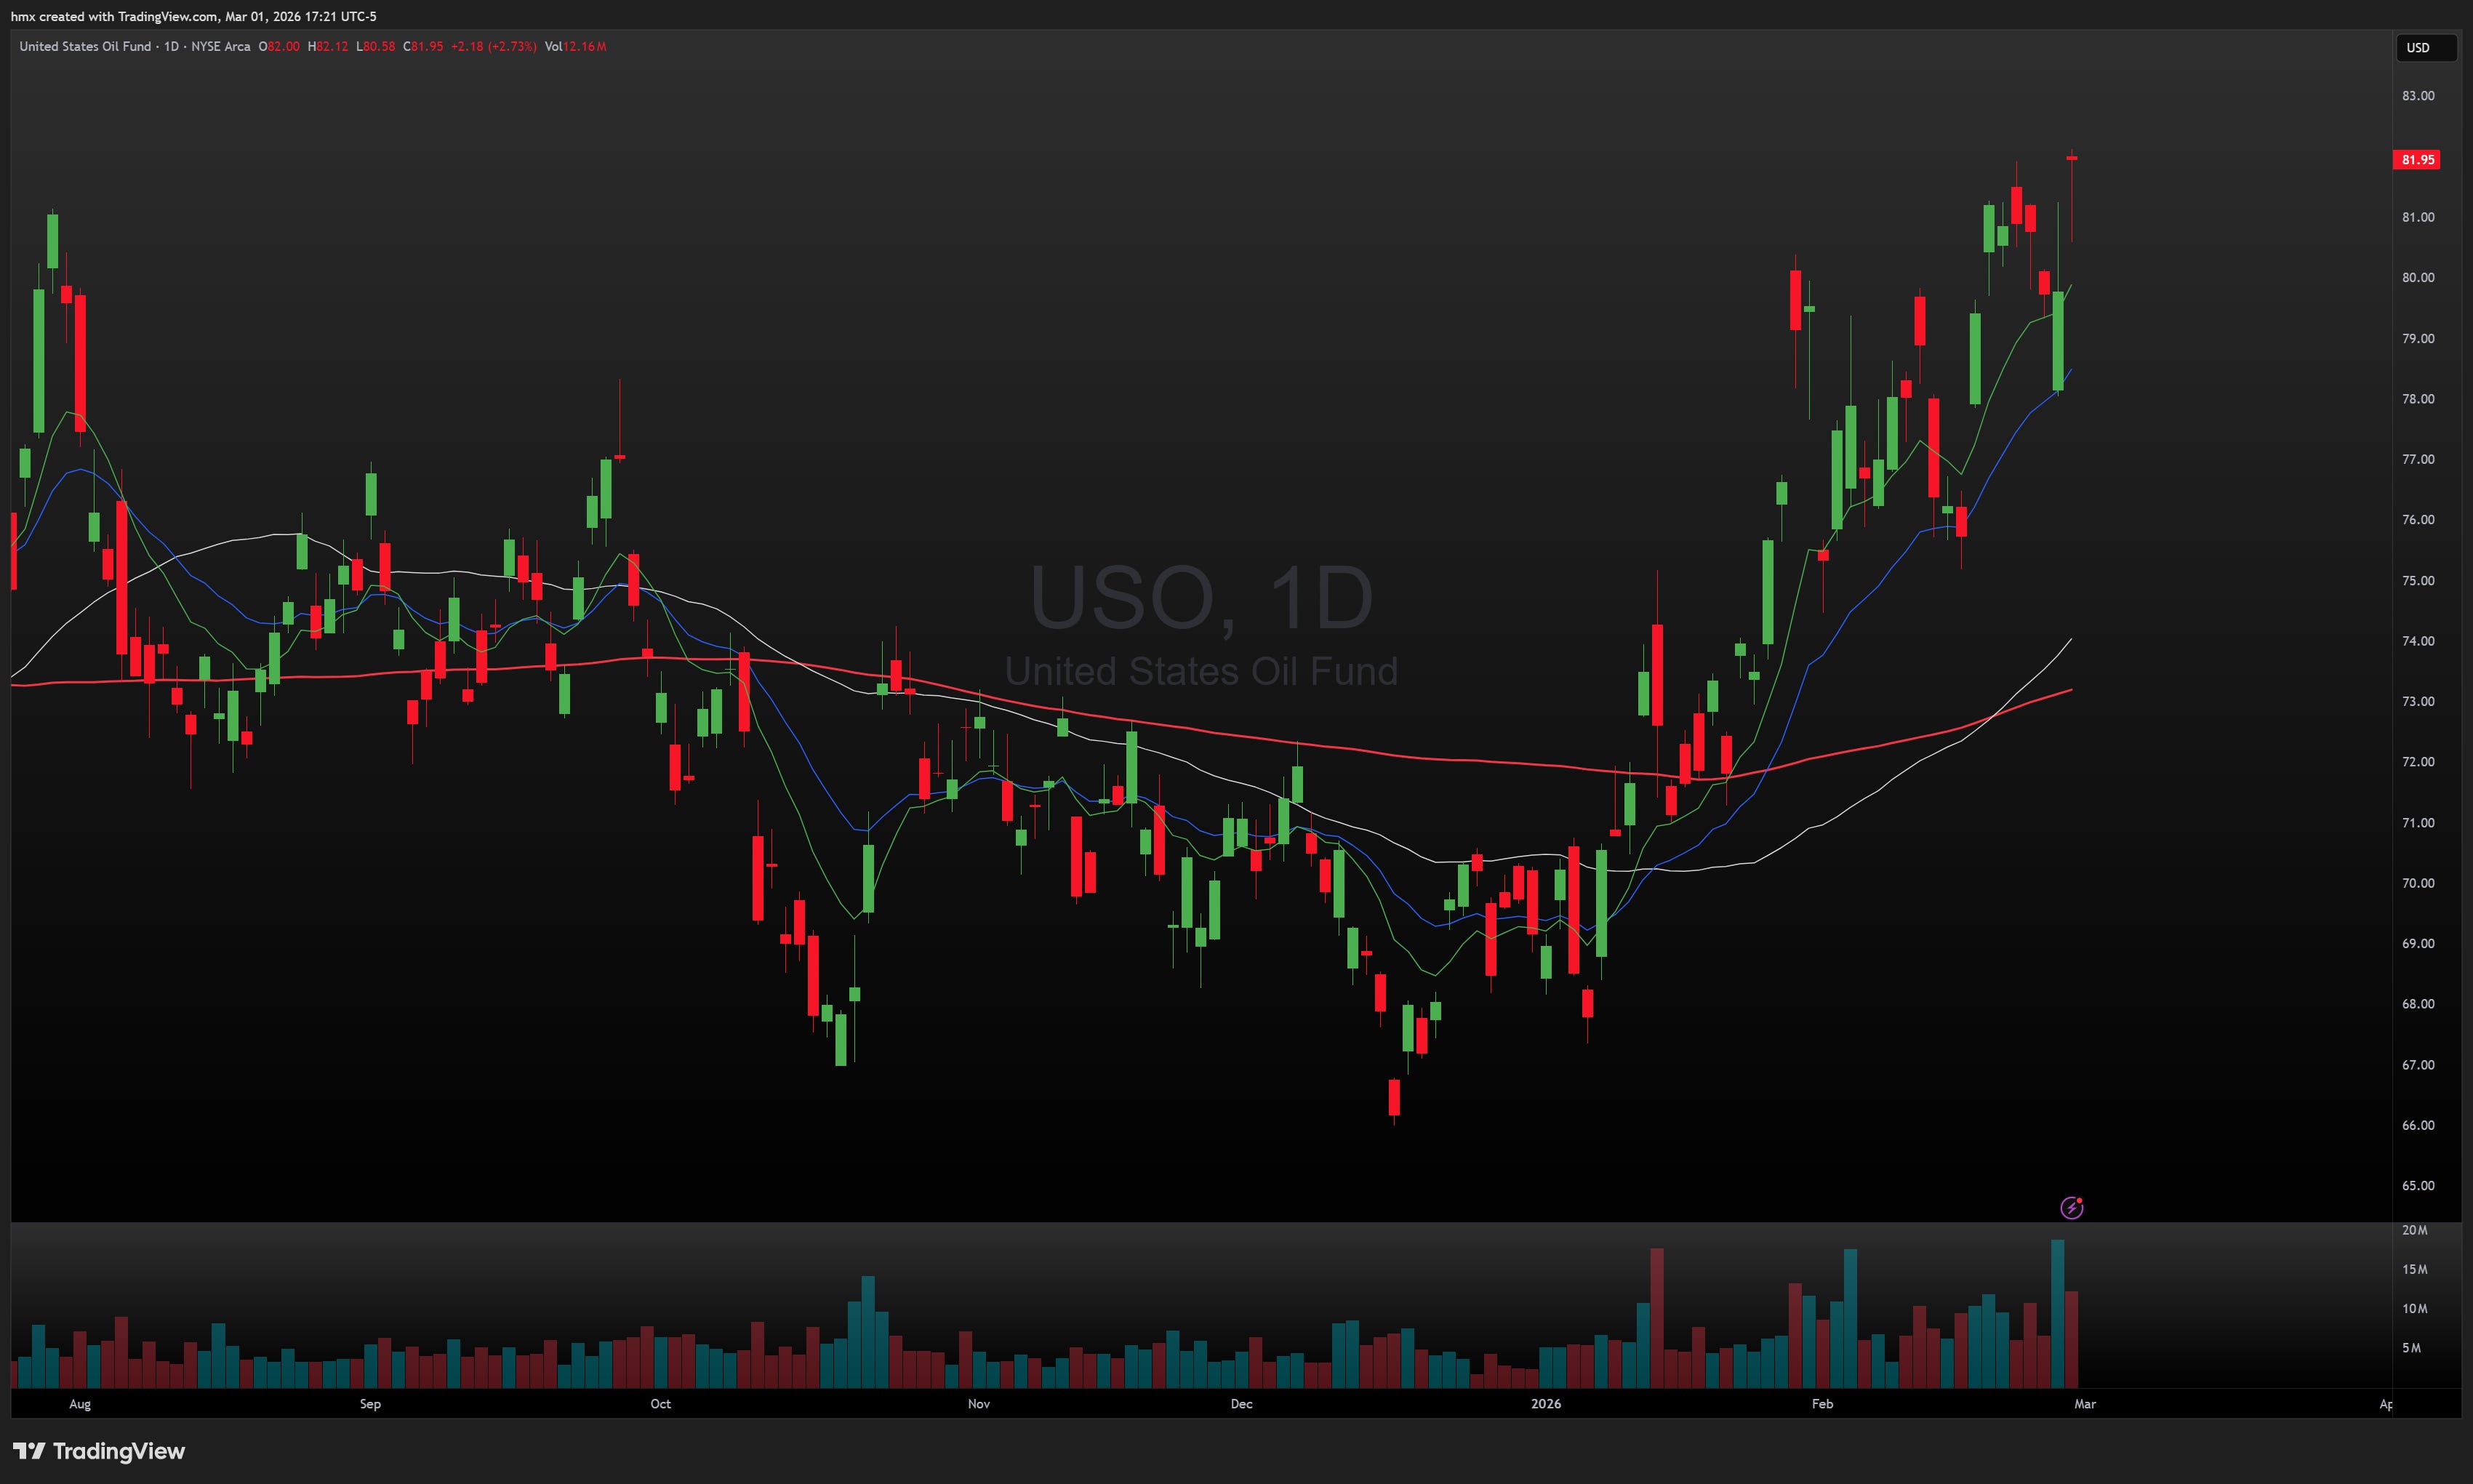Screen dimensions: 2473x1484
Task: Click the 2026 label on time axis
Action: pyautogui.click(x=1545, y=1404)
